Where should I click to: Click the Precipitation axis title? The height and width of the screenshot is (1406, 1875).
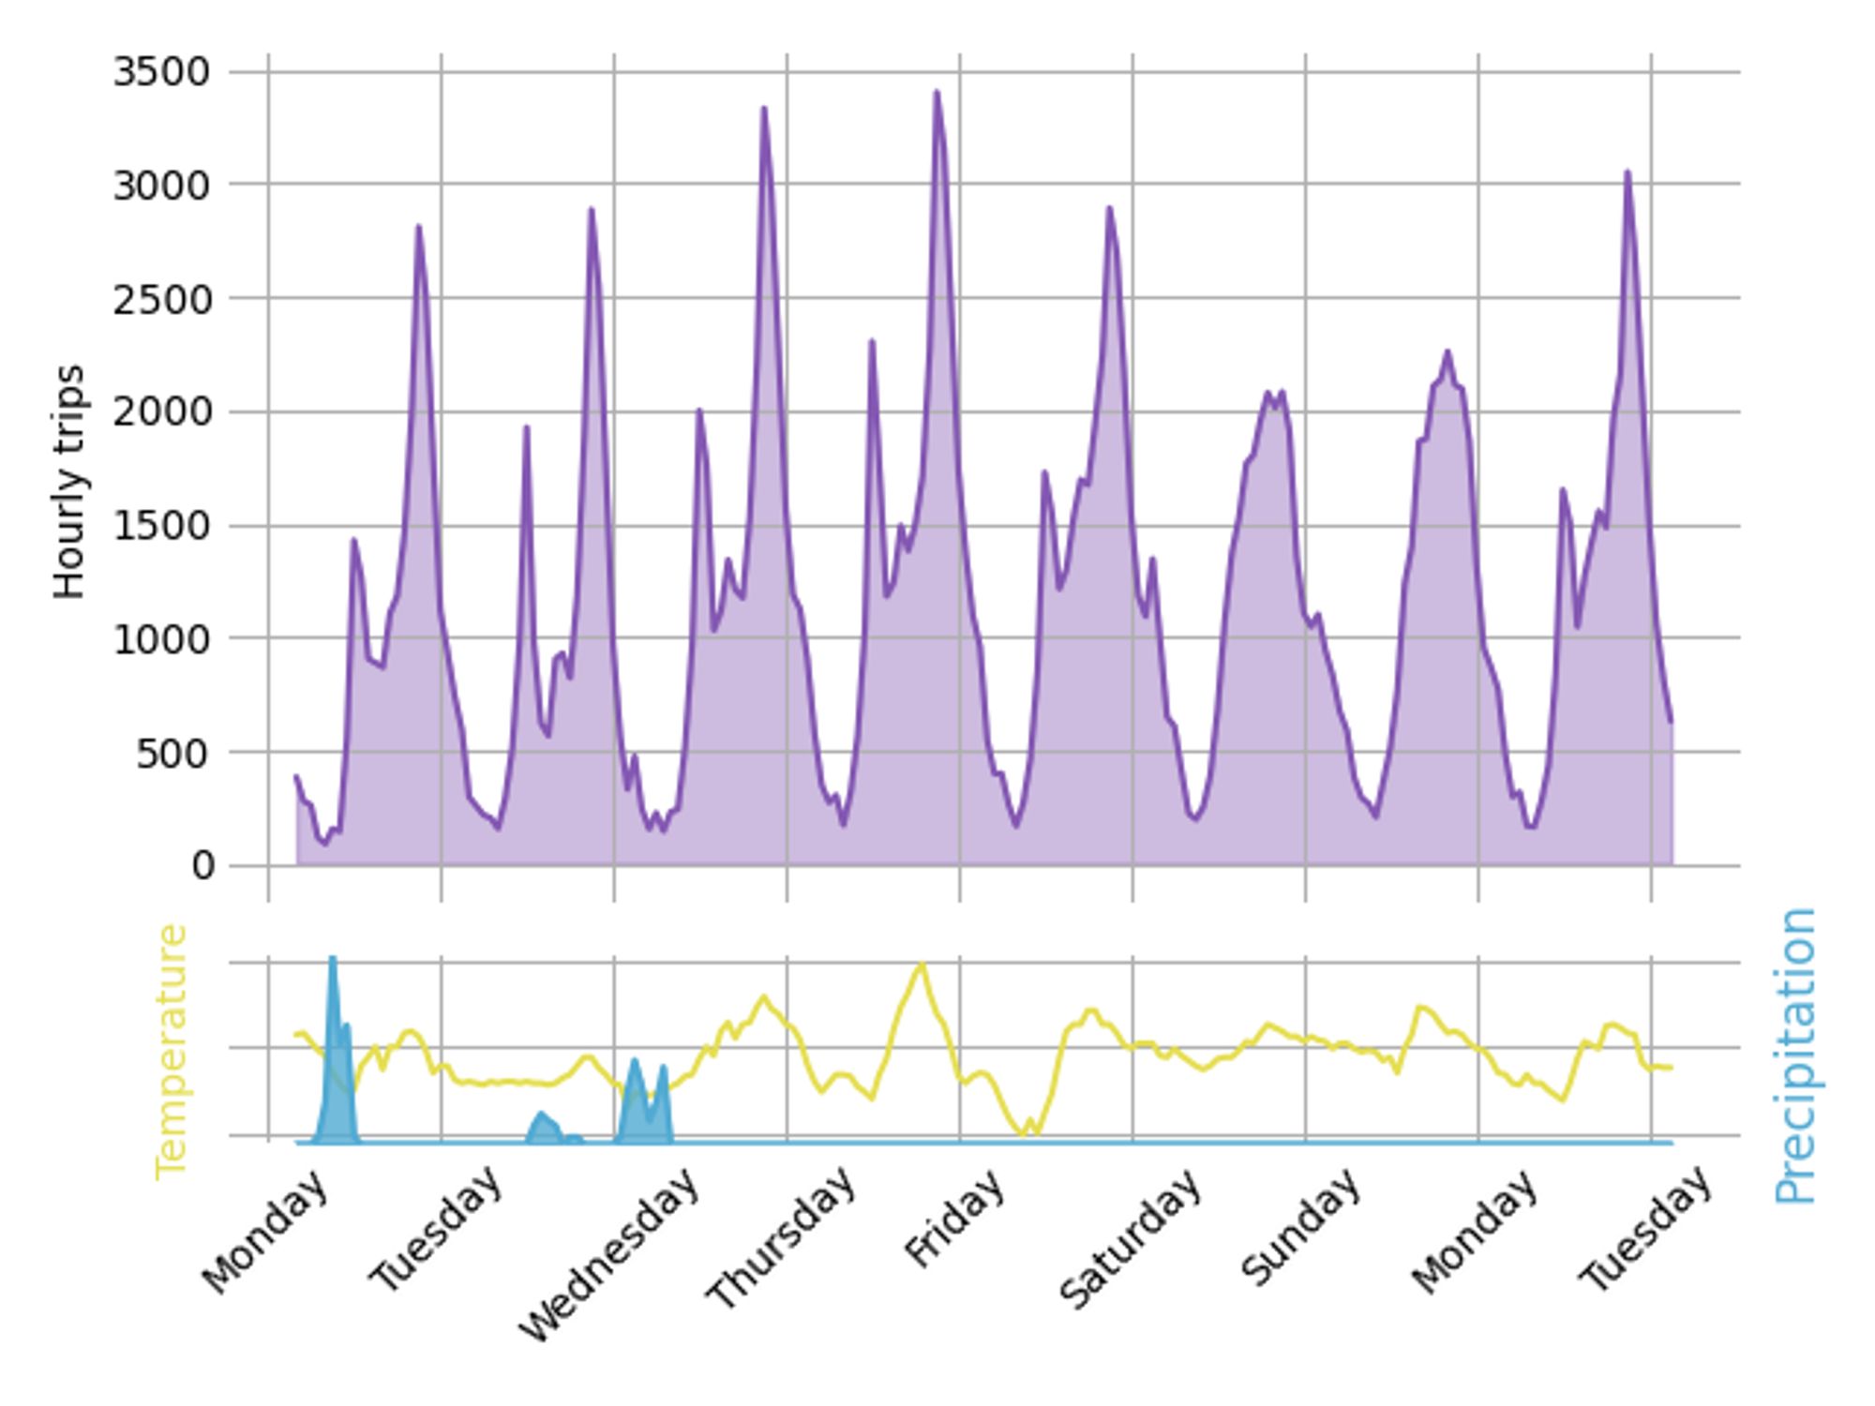(x=1796, y=1055)
